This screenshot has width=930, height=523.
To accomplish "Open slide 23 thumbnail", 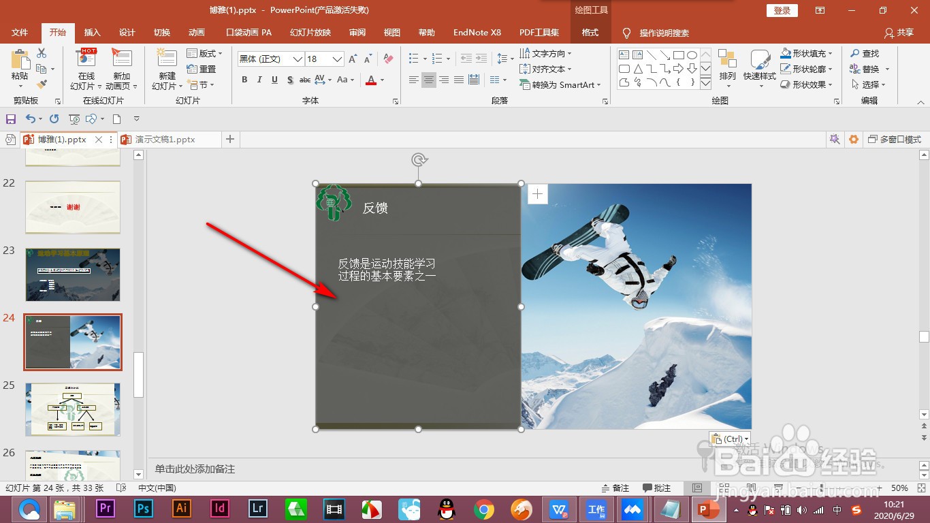I will [73, 274].
